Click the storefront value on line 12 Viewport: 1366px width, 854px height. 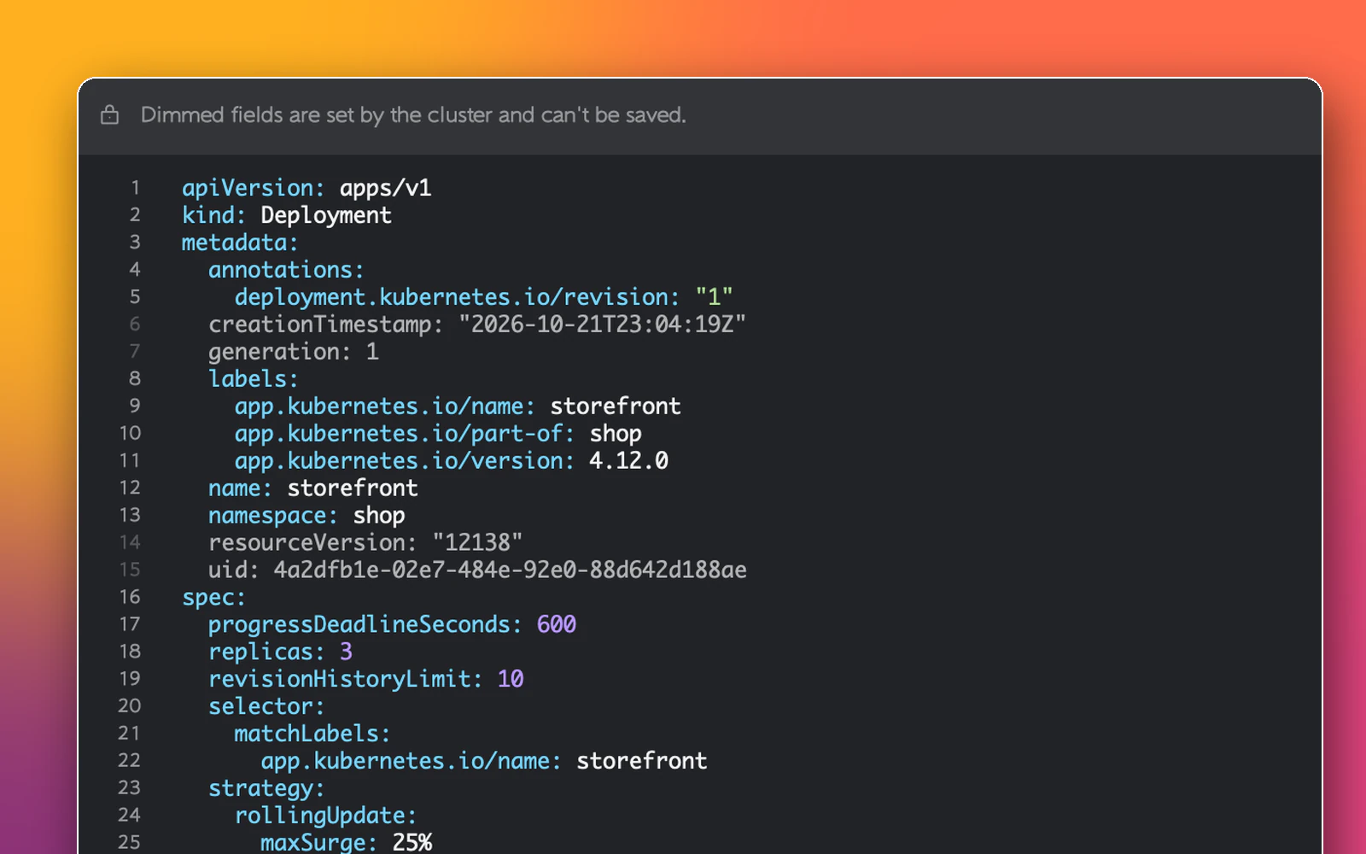(x=353, y=488)
